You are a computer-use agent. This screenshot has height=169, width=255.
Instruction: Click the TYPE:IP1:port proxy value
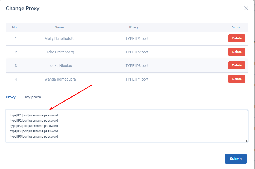click(137, 39)
